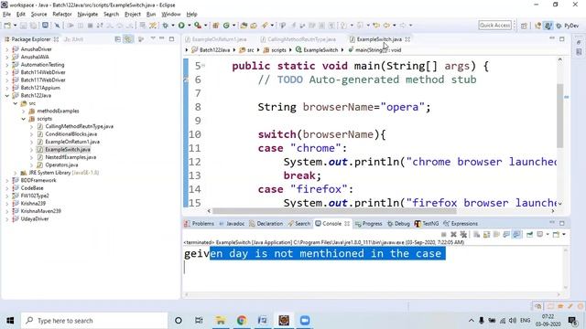Screen dimensions: 586x329
Task: Click the Open Perspective icon
Action: [x=524, y=26]
